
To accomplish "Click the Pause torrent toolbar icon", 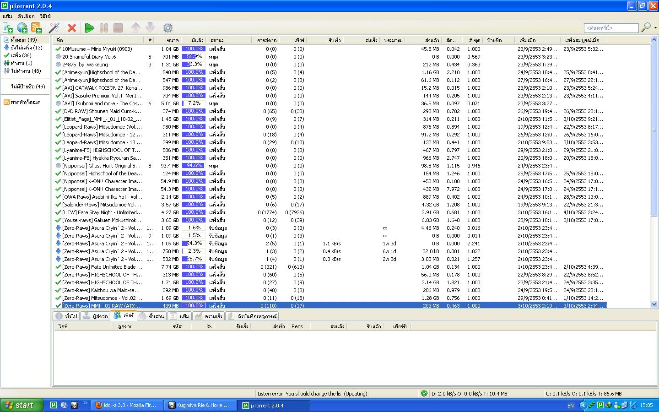I will [104, 28].
